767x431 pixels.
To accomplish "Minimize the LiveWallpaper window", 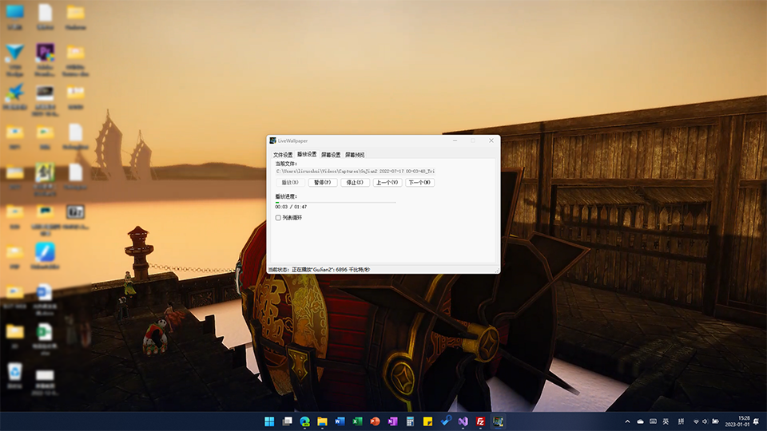I will 455,140.
